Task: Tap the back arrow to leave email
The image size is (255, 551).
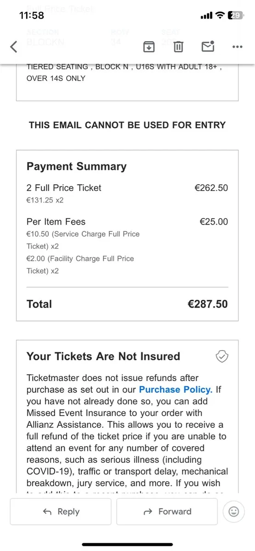Action: tap(14, 46)
